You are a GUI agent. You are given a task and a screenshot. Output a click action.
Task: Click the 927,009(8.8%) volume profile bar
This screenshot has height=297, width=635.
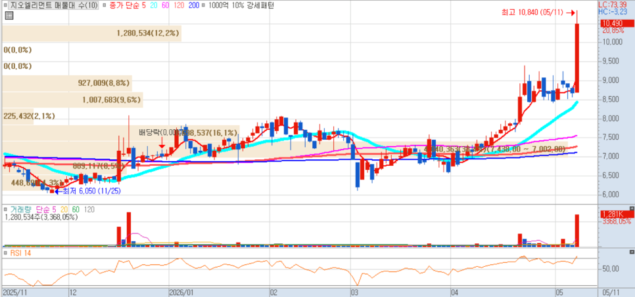click(x=67, y=83)
